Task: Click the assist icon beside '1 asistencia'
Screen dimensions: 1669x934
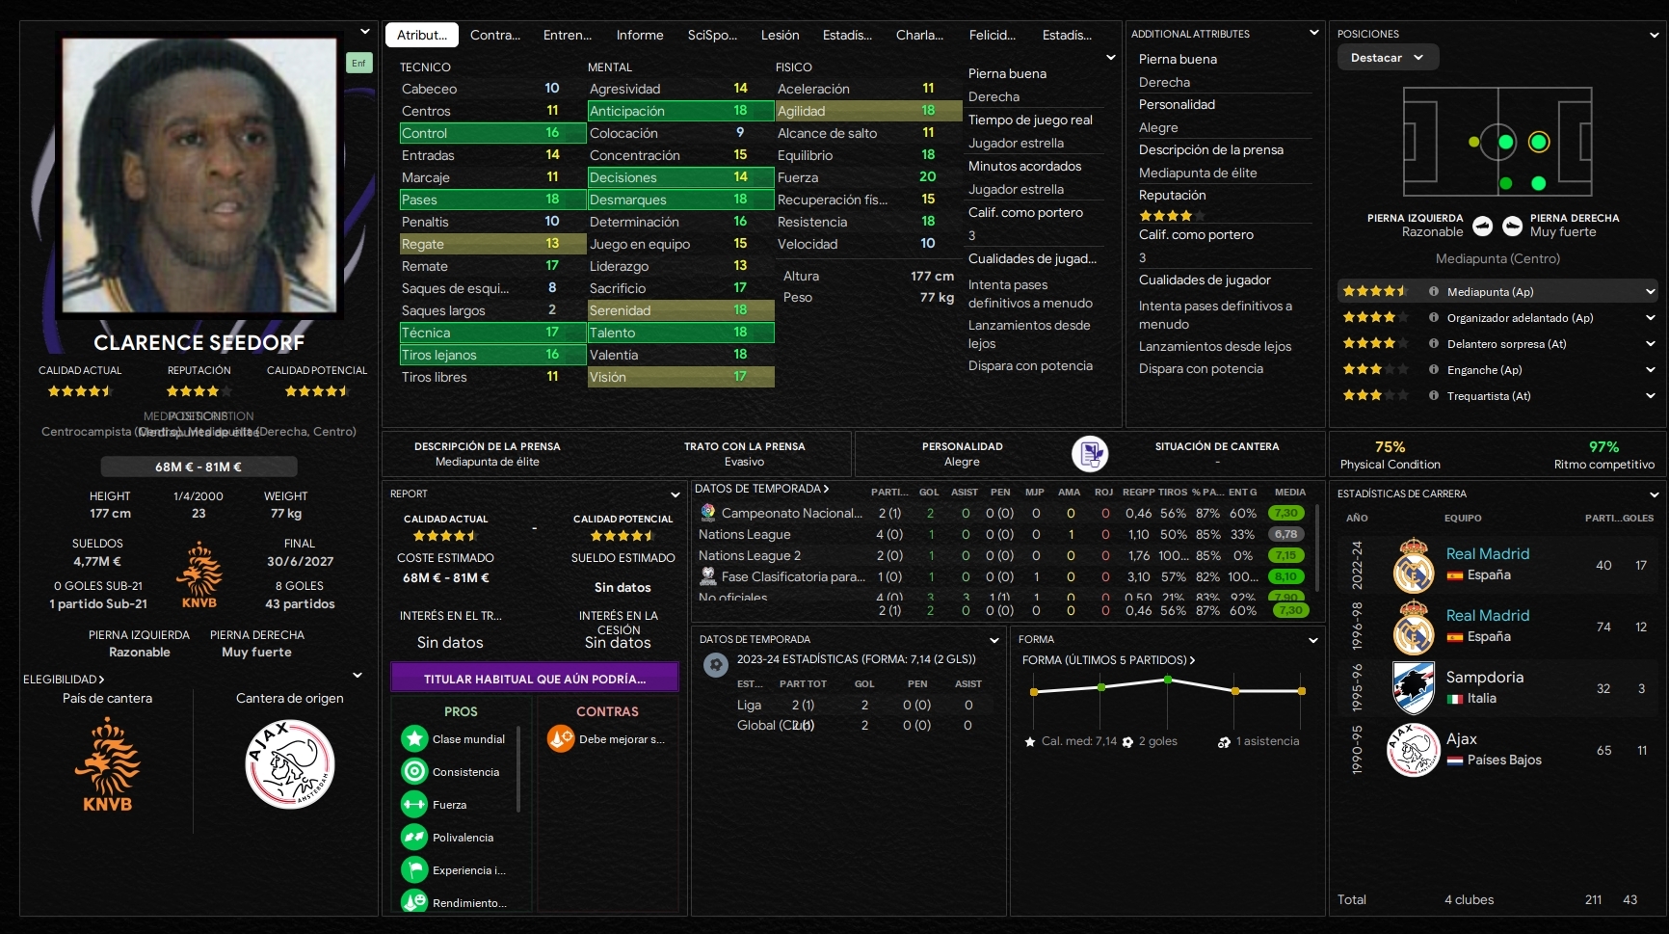Action: click(1224, 742)
